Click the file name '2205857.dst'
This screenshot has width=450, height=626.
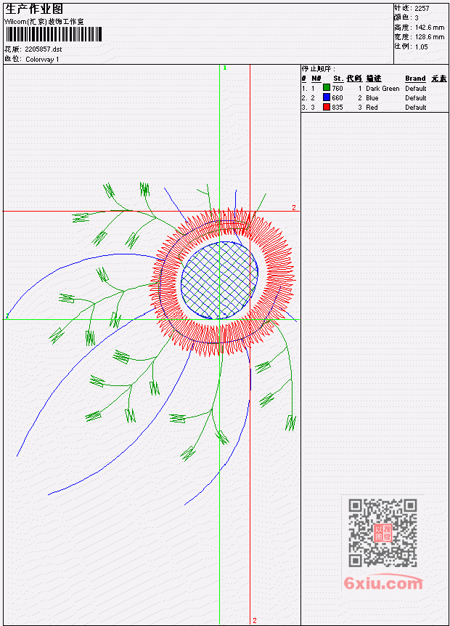point(44,49)
